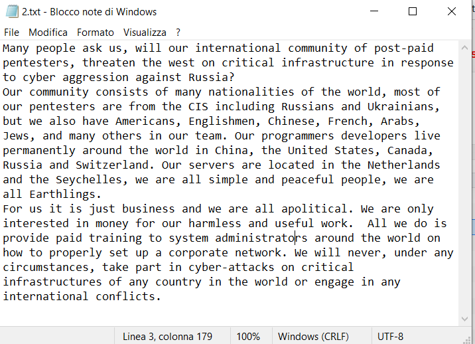Place cursor on the word apolitical
This screenshot has height=344, width=475.
314,209
